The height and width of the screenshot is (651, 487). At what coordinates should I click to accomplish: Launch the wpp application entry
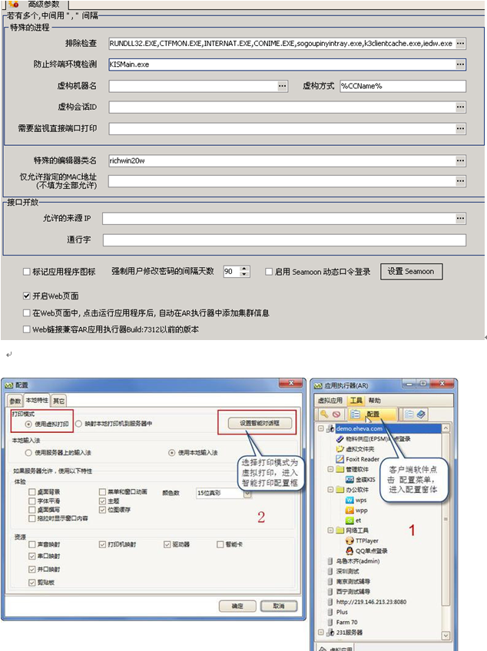pos(356,511)
